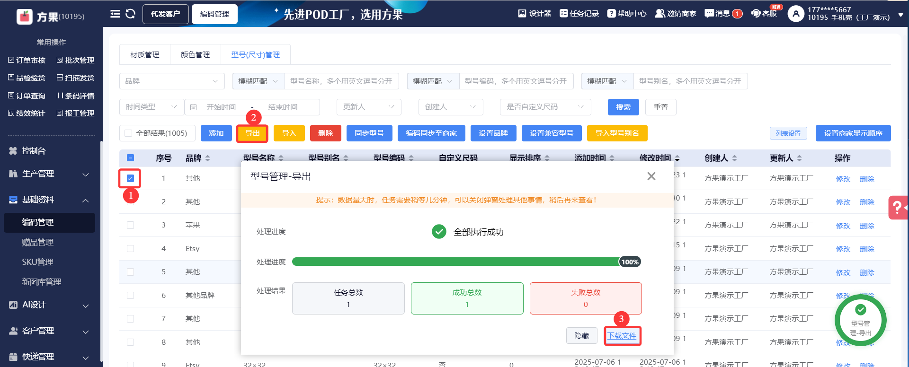Screen dimensions: 909x367
Task: Open 赠品管理 in the sidebar
Action: pos(38,243)
